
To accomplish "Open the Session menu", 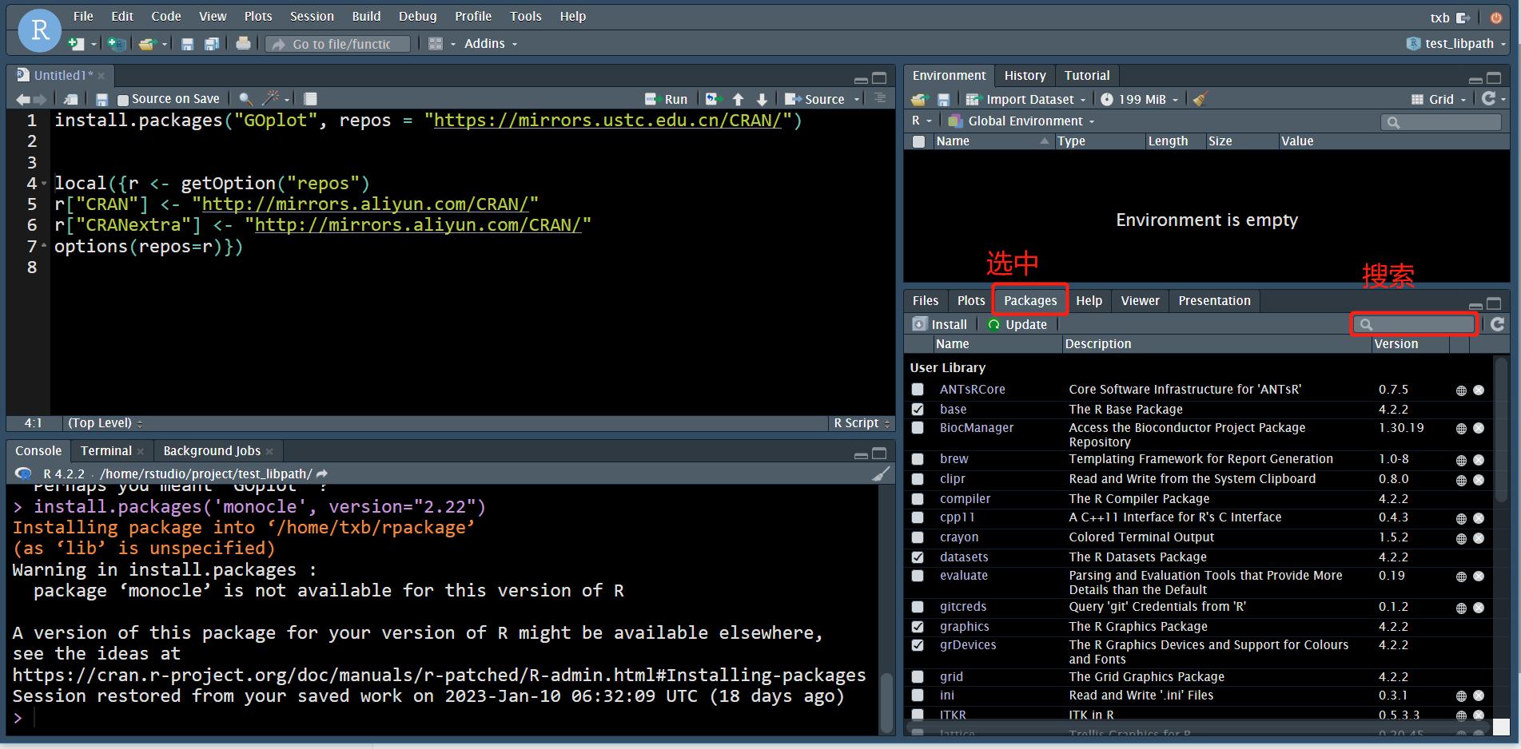I will pos(312,16).
